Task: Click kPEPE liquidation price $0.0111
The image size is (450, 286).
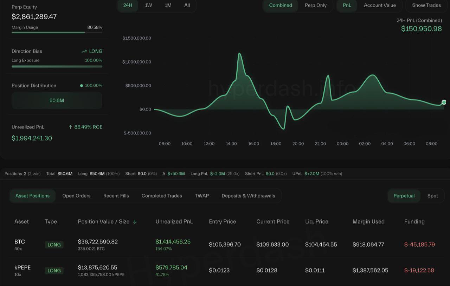Action: [x=315, y=270]
